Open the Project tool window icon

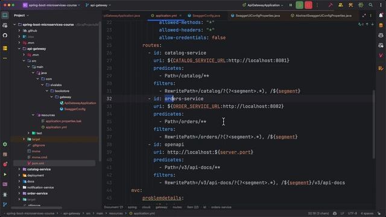(5, 15)
